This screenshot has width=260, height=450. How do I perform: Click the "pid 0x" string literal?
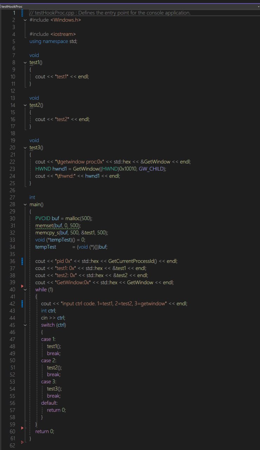point(64,261)
